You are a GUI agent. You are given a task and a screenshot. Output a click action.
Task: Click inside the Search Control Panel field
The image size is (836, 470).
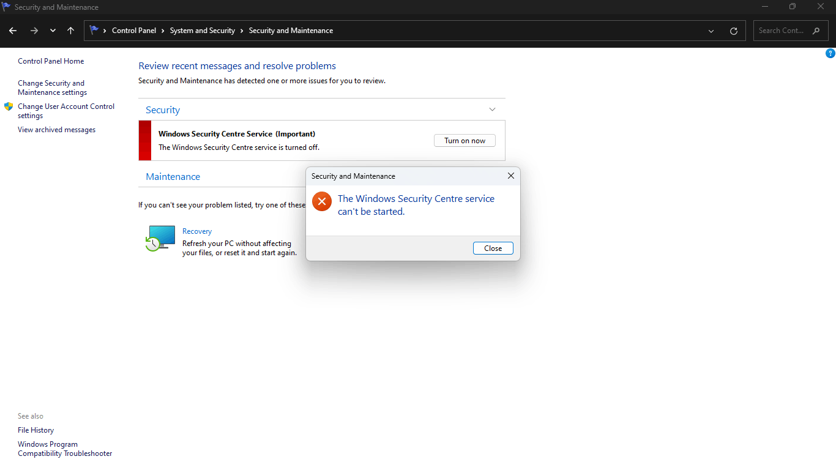783,30
